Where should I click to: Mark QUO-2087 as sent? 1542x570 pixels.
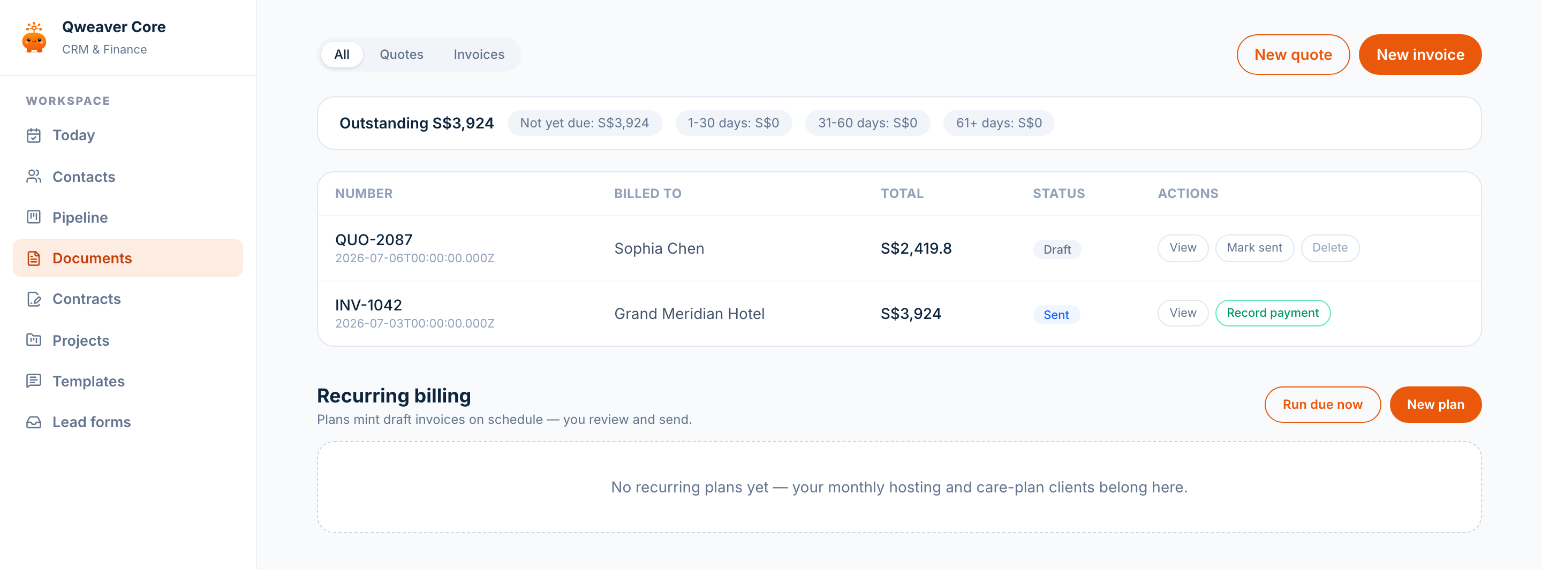(x=1254, y=248)
